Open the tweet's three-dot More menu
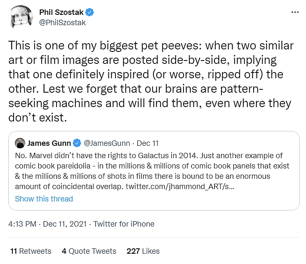 [294, 12]
